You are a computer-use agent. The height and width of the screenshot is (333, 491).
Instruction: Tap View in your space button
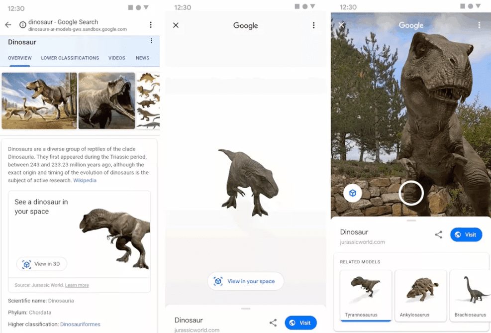click(x=246, y=281)
